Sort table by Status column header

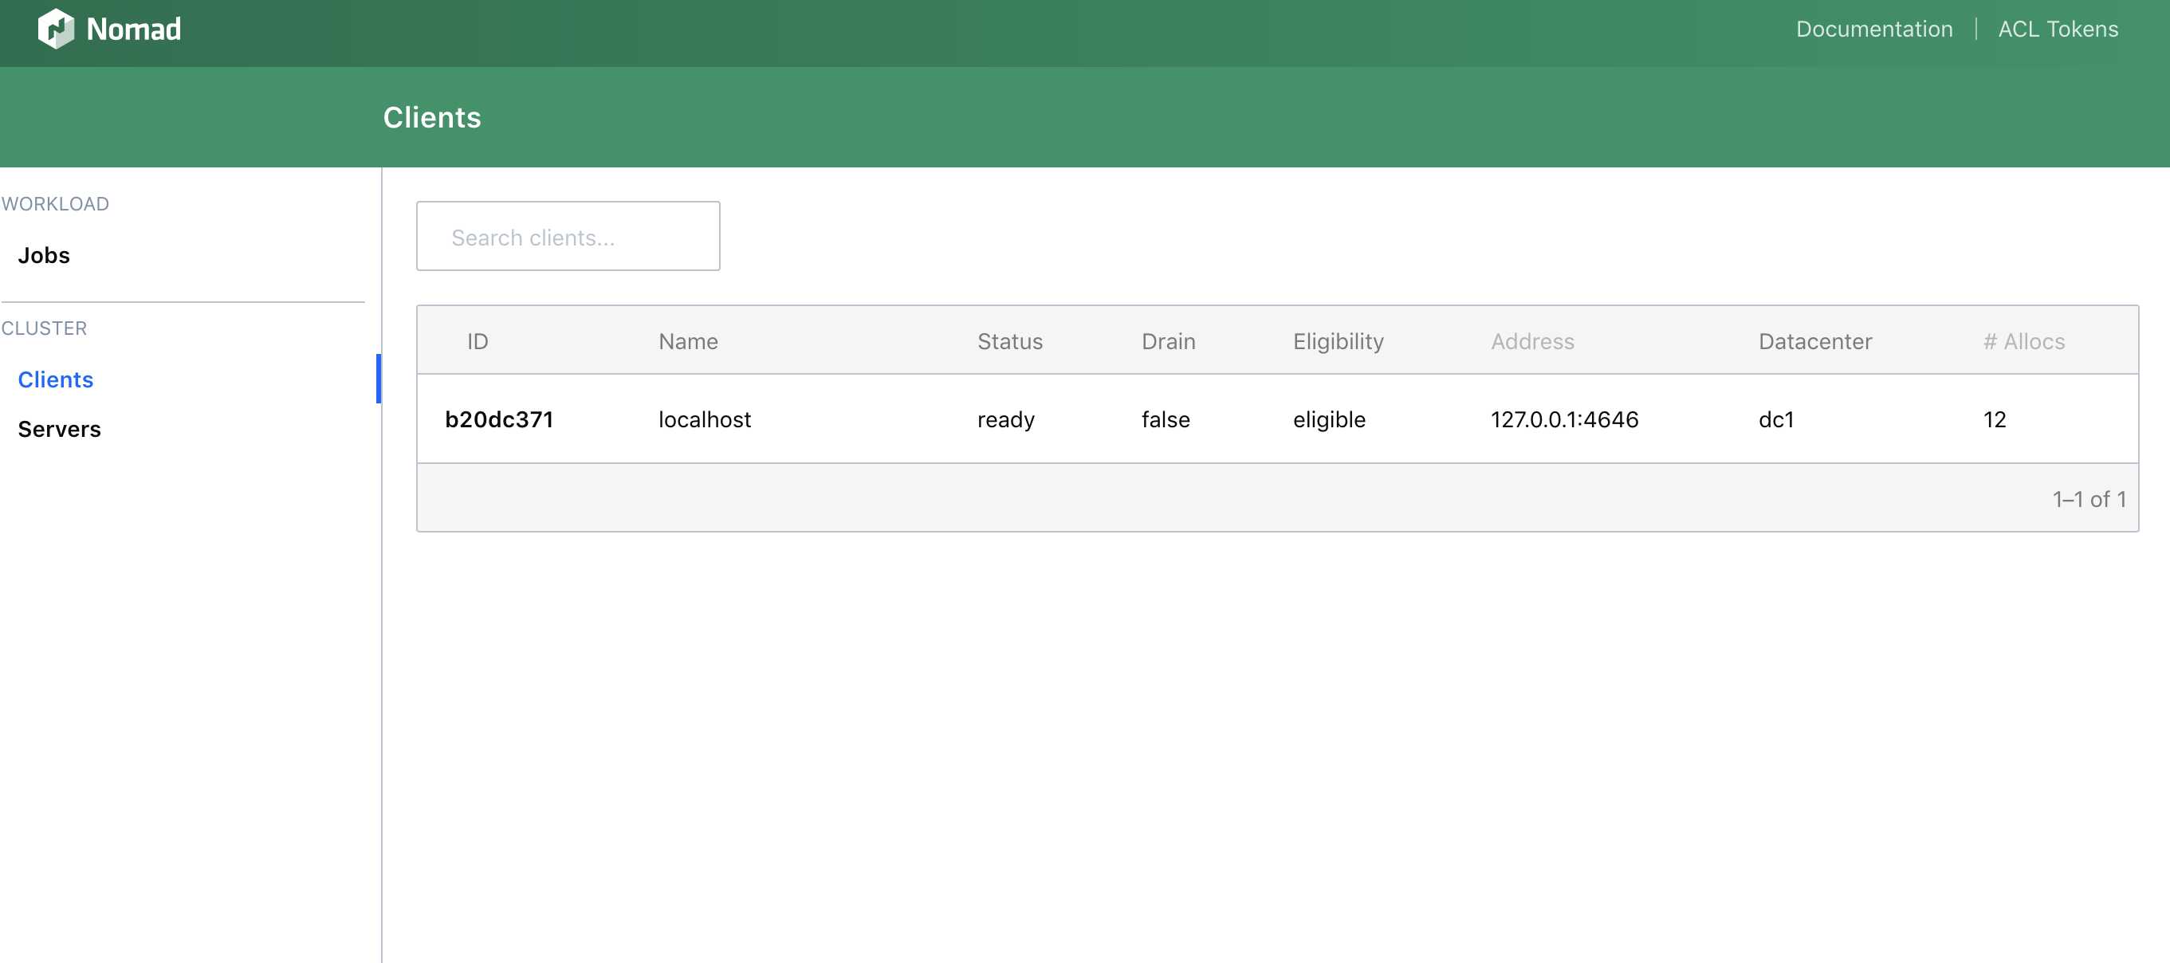pos(1009,341)
